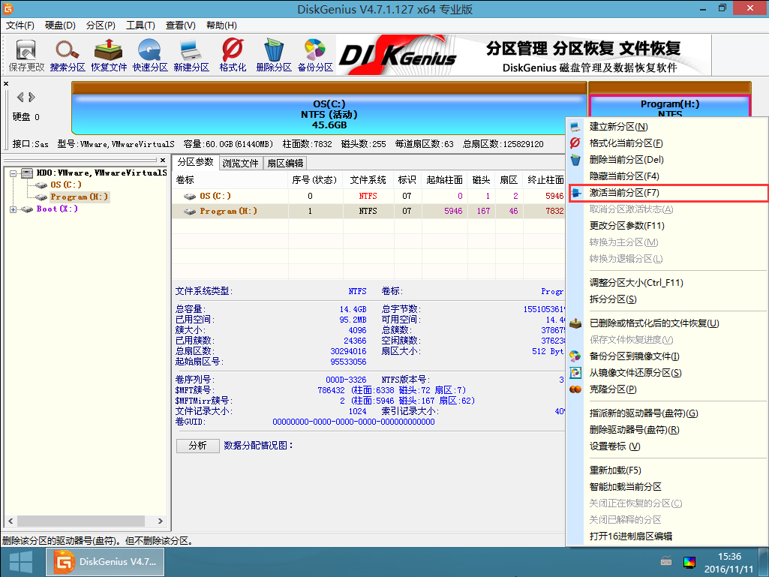Screen dimensions: 769x577
Task: Expand the Boot(X:) tree node
Action: point(14,209)
